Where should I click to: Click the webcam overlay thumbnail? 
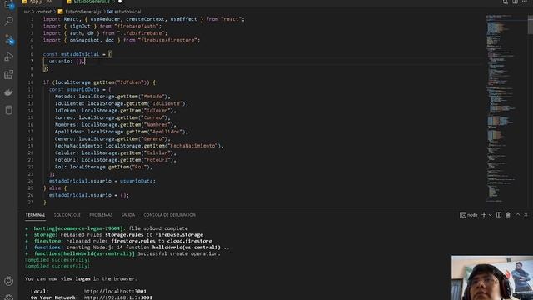[492, 277]
